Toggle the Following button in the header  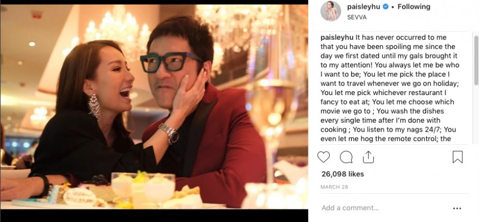pos(414,7)
